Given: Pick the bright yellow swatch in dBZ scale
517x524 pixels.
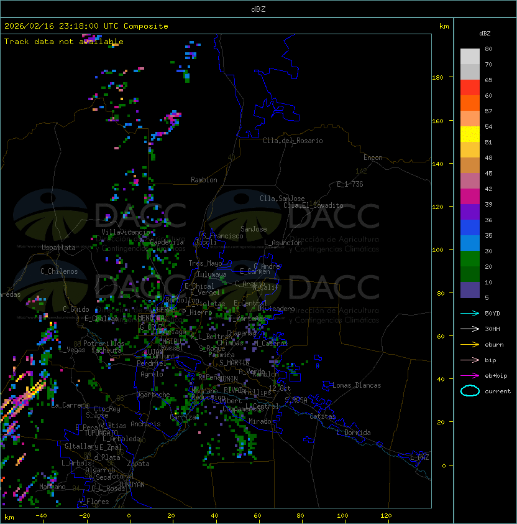Looking at the screenshot, I should coord(470,134).
